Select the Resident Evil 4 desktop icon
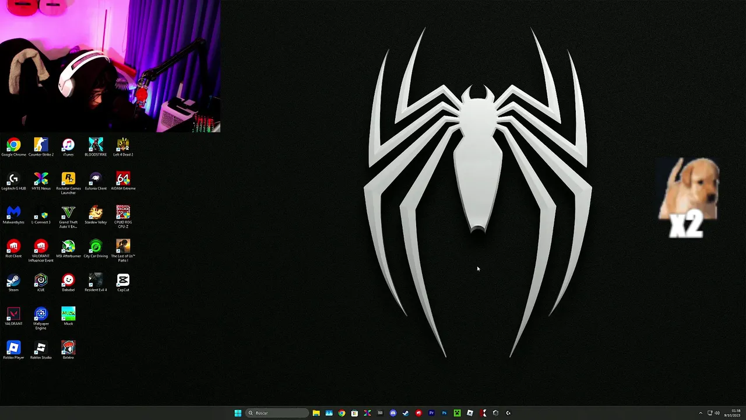 (x=96, y=282)
